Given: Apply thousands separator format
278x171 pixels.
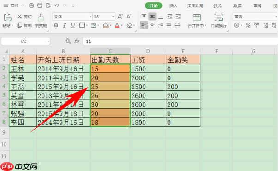Looking at the screenshot, I should 256,25.
